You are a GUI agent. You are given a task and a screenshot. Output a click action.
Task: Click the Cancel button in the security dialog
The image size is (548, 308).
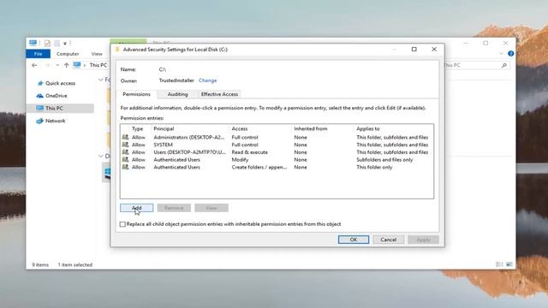click(x=388, y=240)
